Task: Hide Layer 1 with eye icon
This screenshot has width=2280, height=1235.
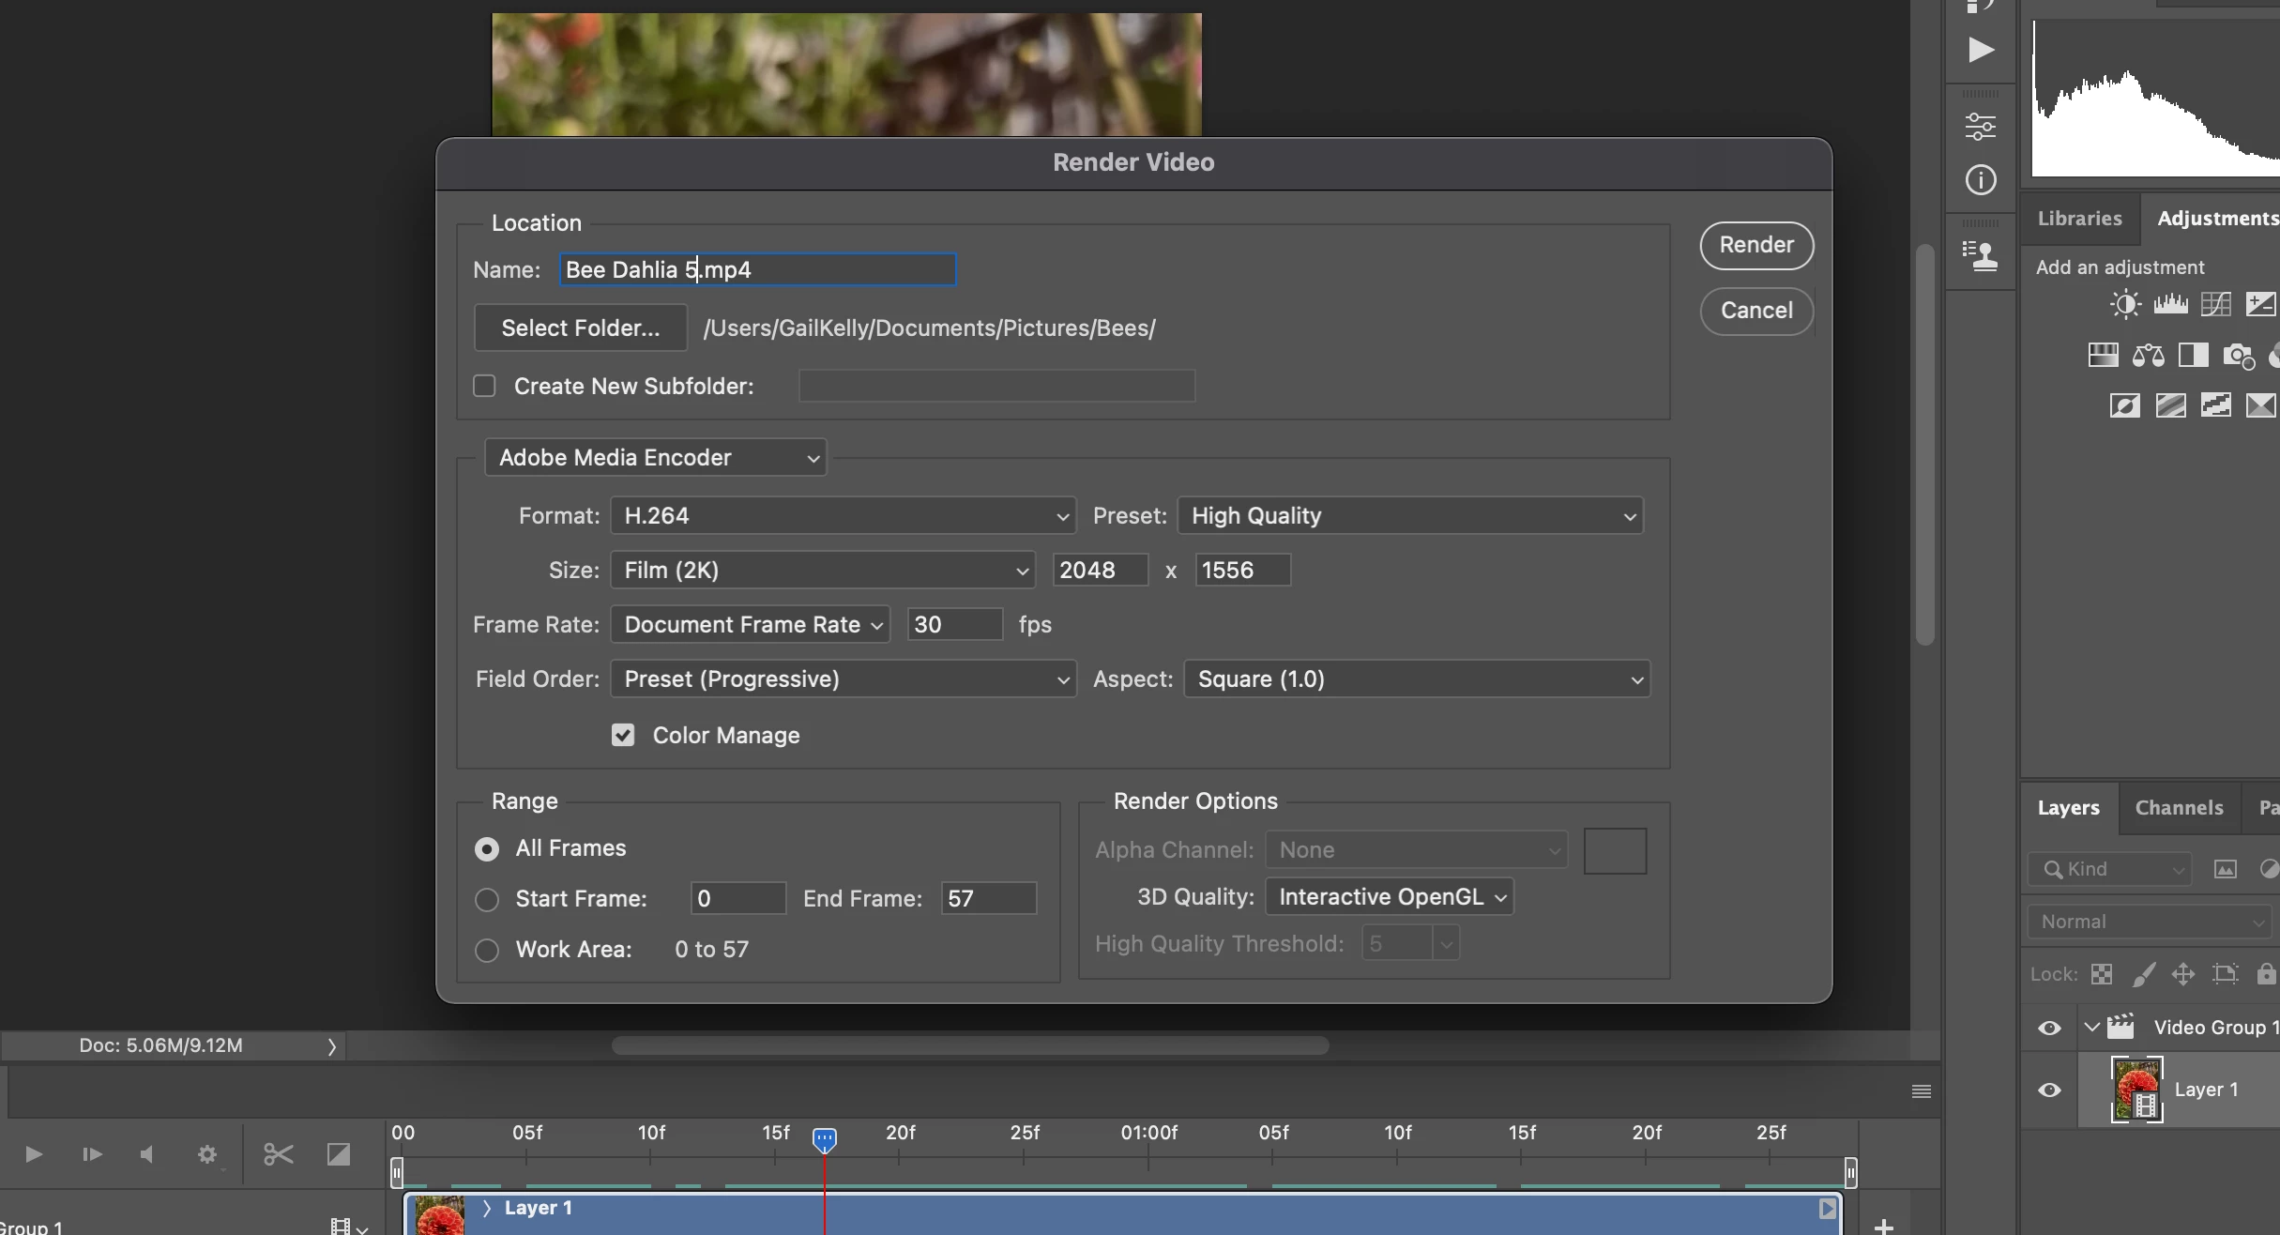Action: (x=2049, y=1090)
